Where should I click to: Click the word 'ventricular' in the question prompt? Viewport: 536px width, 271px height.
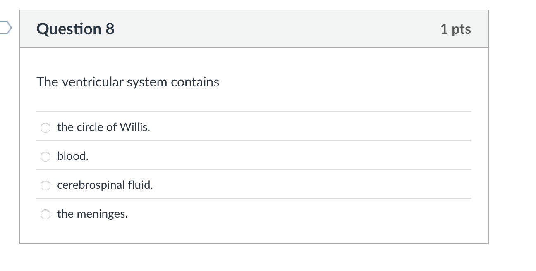(93, 82)
